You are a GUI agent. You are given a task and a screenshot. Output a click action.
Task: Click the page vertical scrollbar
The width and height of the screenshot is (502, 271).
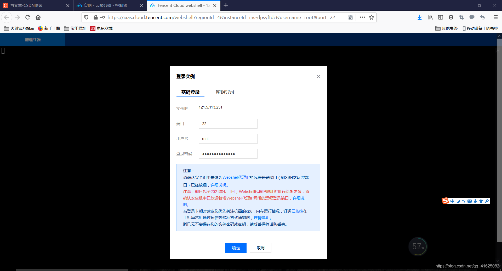499,140
